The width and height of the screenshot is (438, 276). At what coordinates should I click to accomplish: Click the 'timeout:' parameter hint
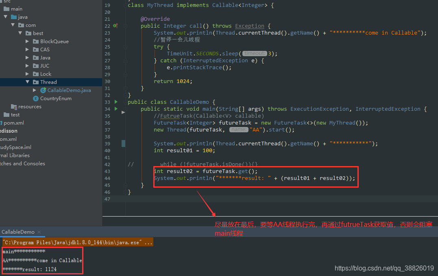coord(255,53)
